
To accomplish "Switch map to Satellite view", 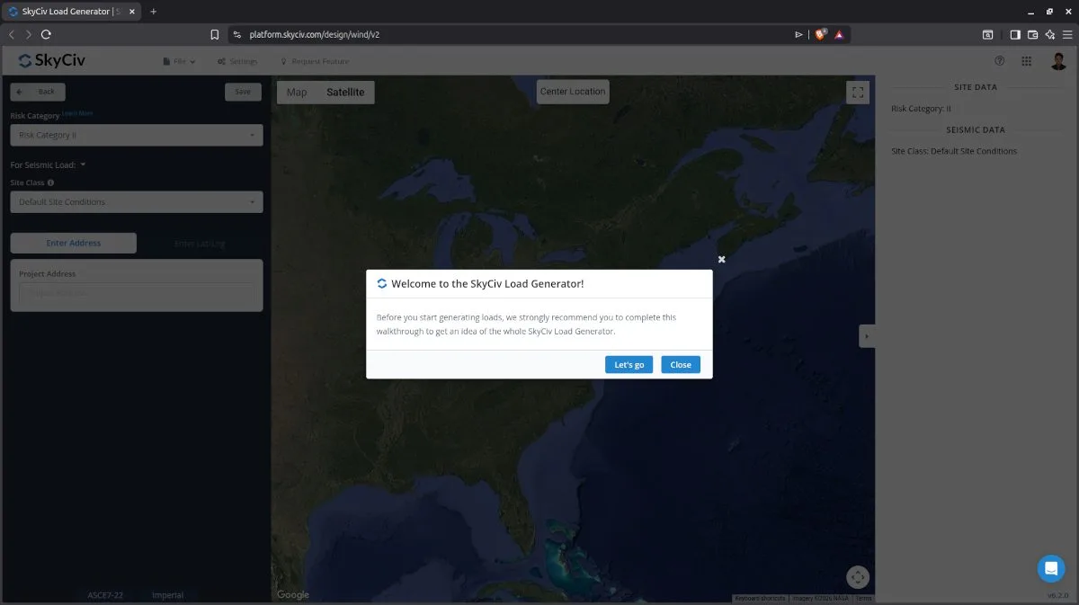I will coord(345,93).
